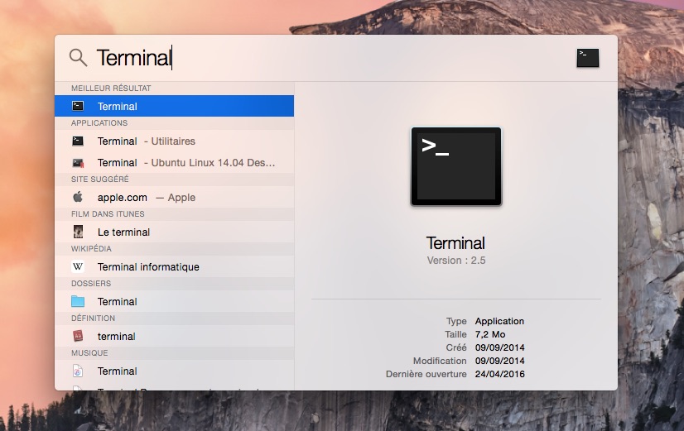Click the Terminal name in preview pane
Screen dimensions: 684x431
pyautogui.click(x=455, y=243)
